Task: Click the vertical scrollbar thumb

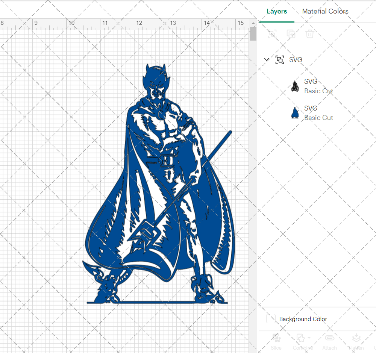Action: coord(253,33)
